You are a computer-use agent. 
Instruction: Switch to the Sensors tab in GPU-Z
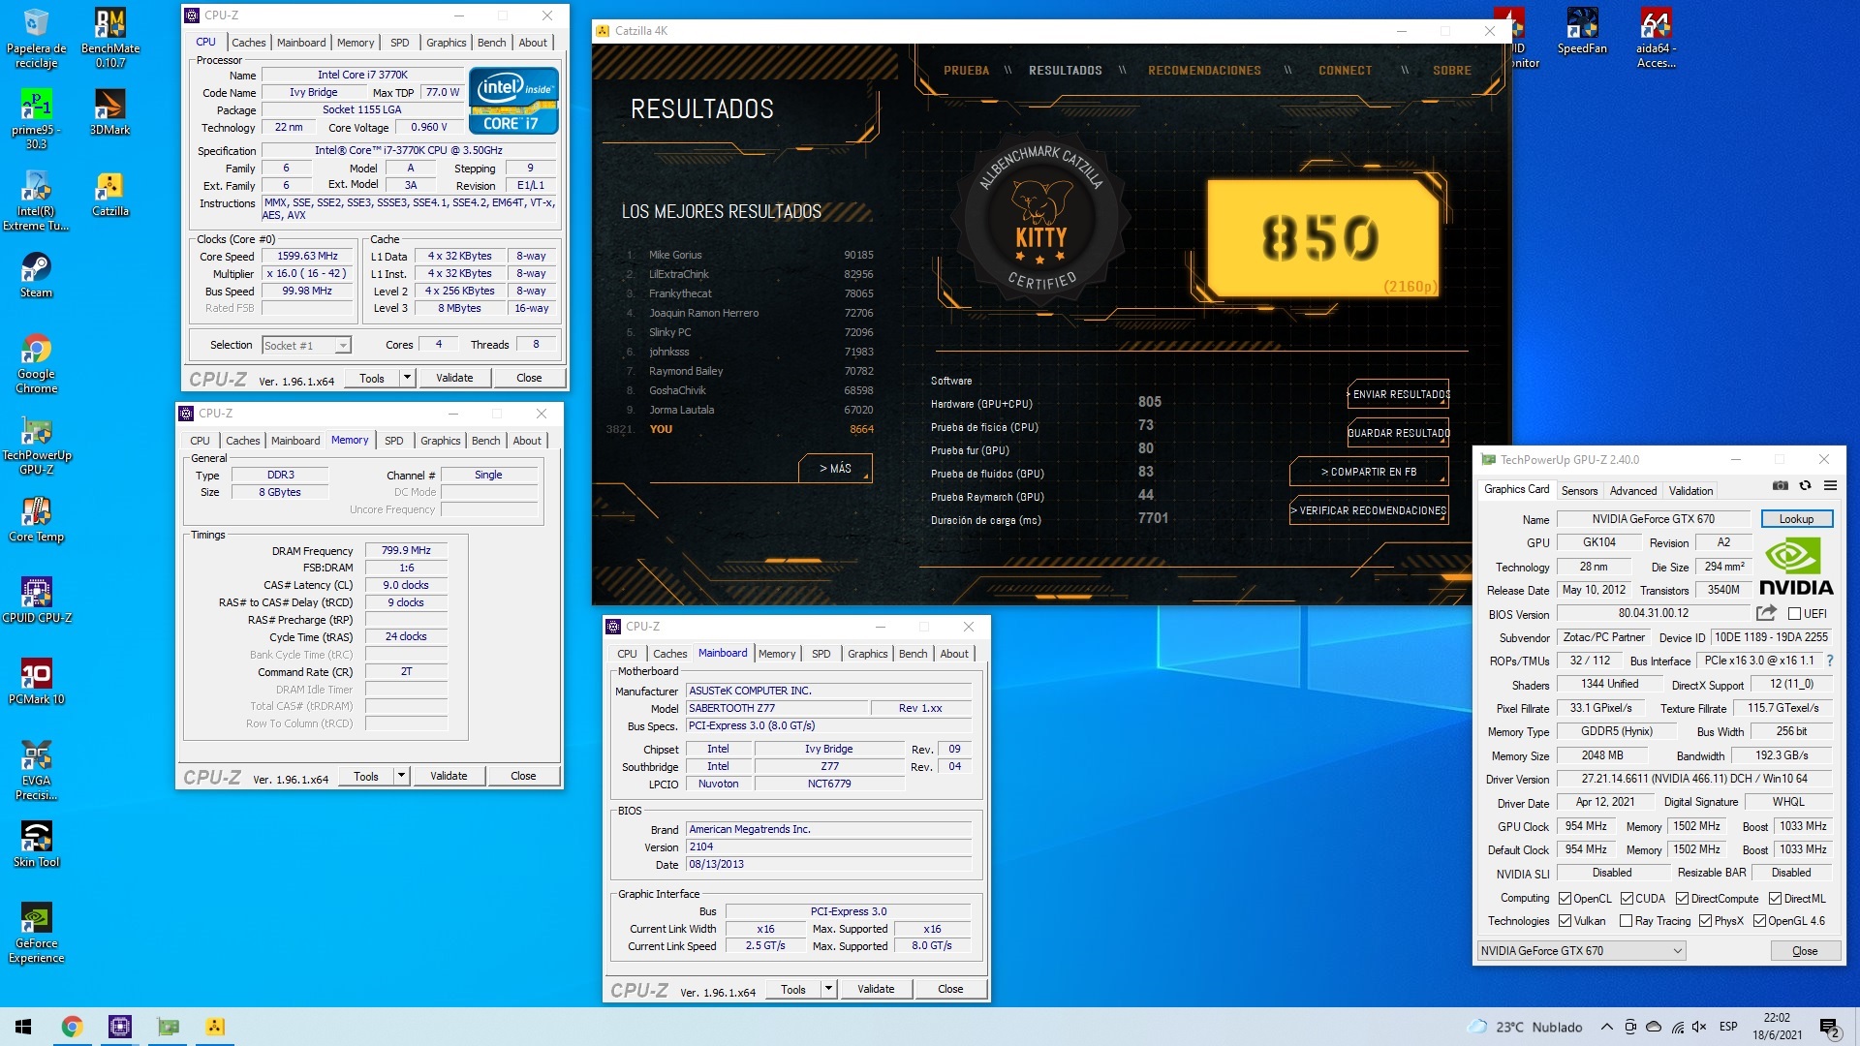(1579, 491)
